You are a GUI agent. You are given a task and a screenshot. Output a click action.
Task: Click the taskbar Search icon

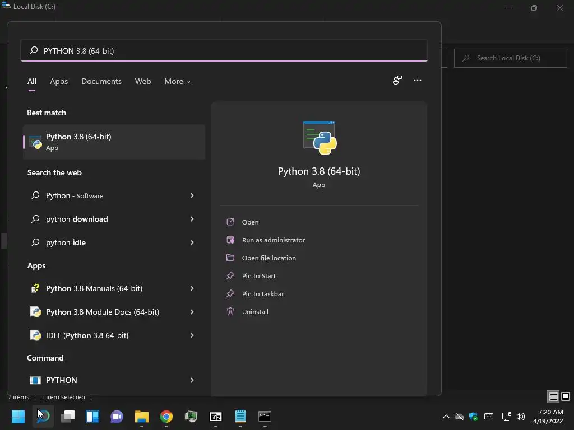point(43,417)
